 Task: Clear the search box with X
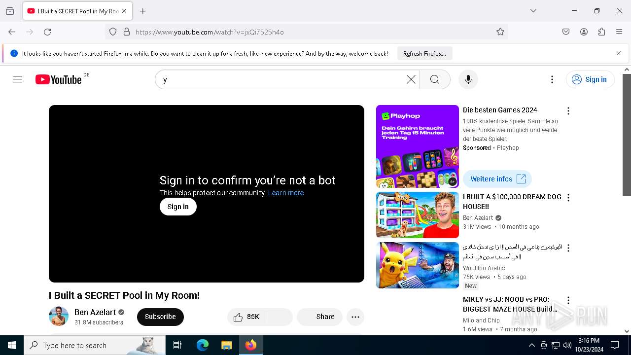tap(411, 79)
